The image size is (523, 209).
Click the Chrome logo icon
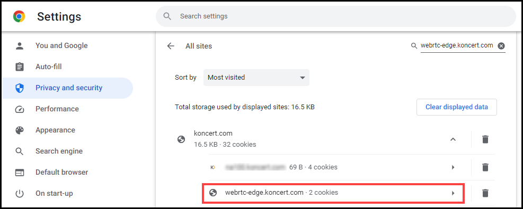point(19,16)
